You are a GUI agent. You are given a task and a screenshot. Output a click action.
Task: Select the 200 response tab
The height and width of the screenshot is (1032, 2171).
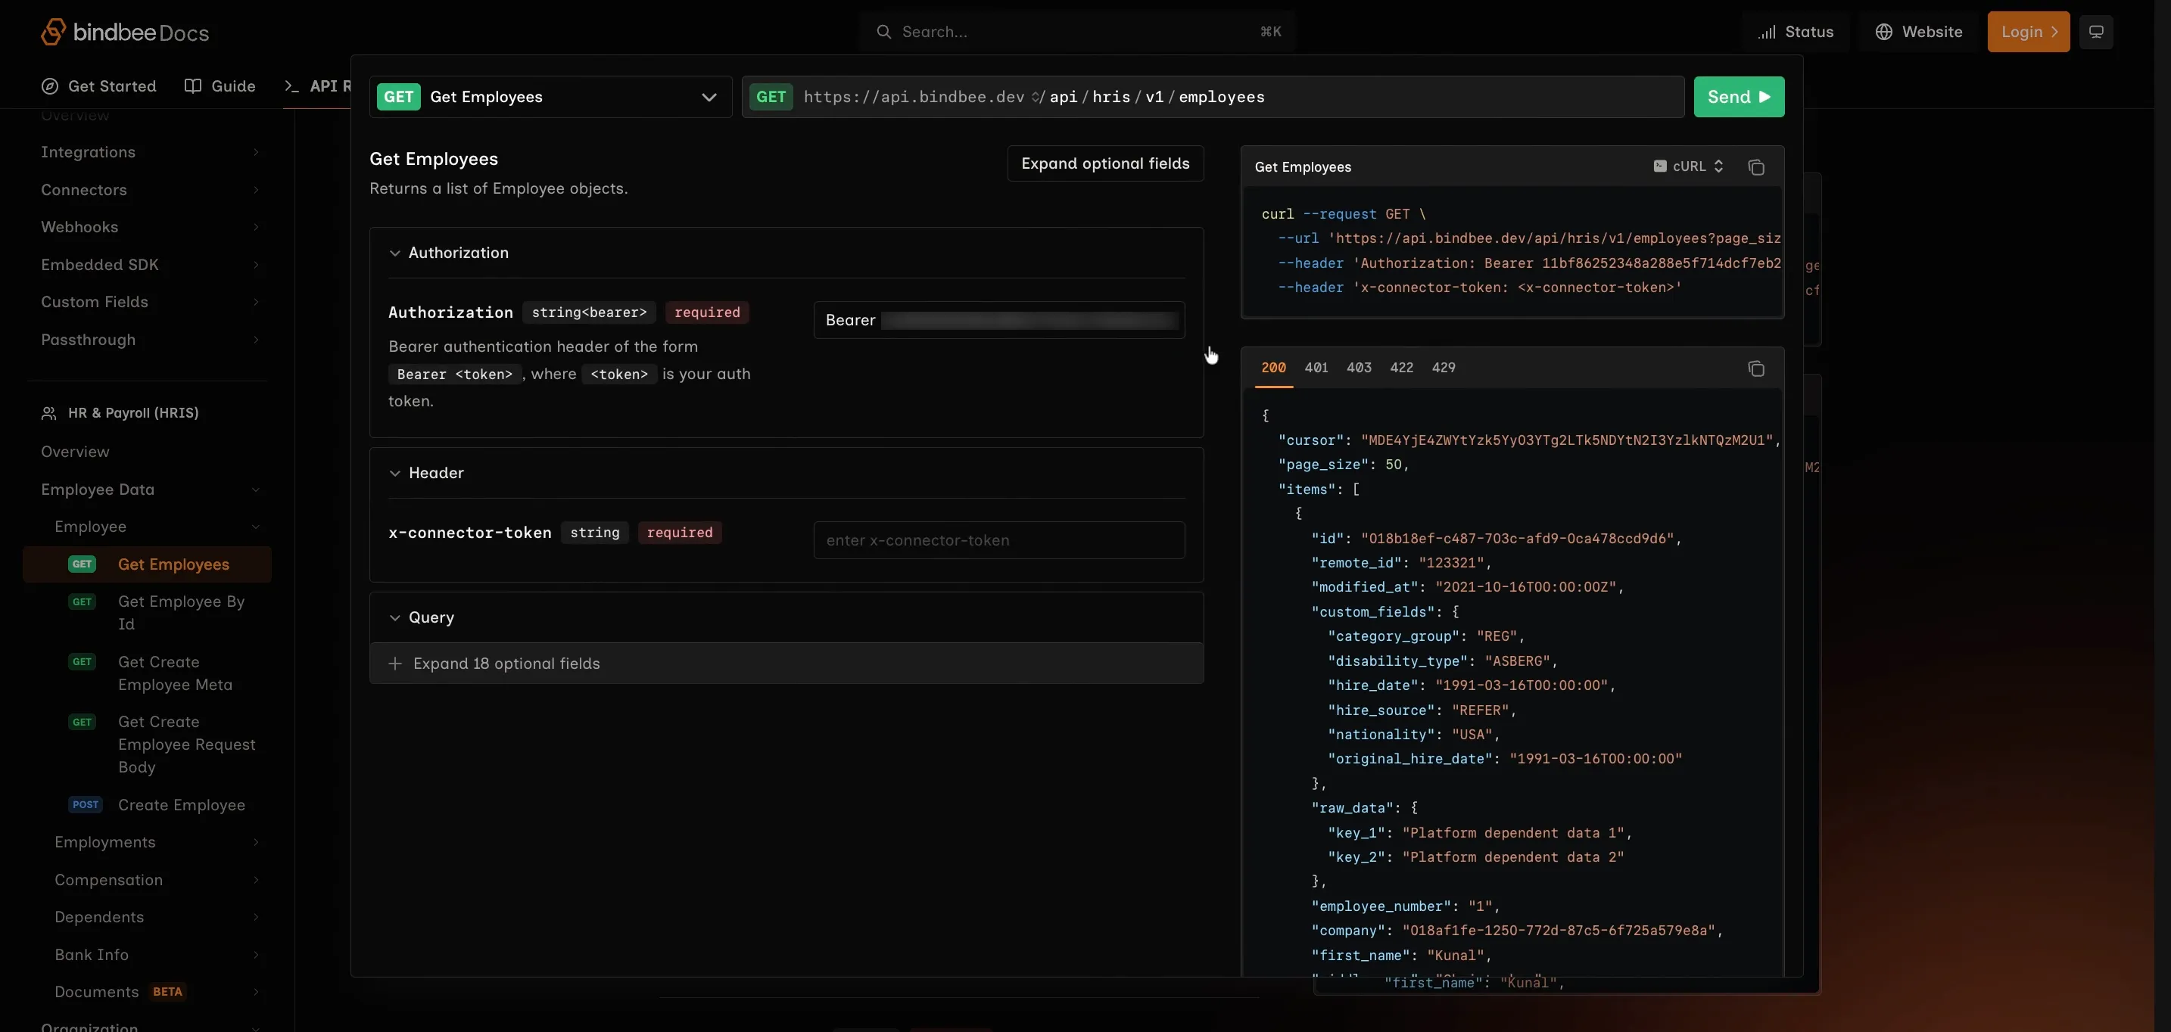pyautogui.click(x=1273, y=367)
